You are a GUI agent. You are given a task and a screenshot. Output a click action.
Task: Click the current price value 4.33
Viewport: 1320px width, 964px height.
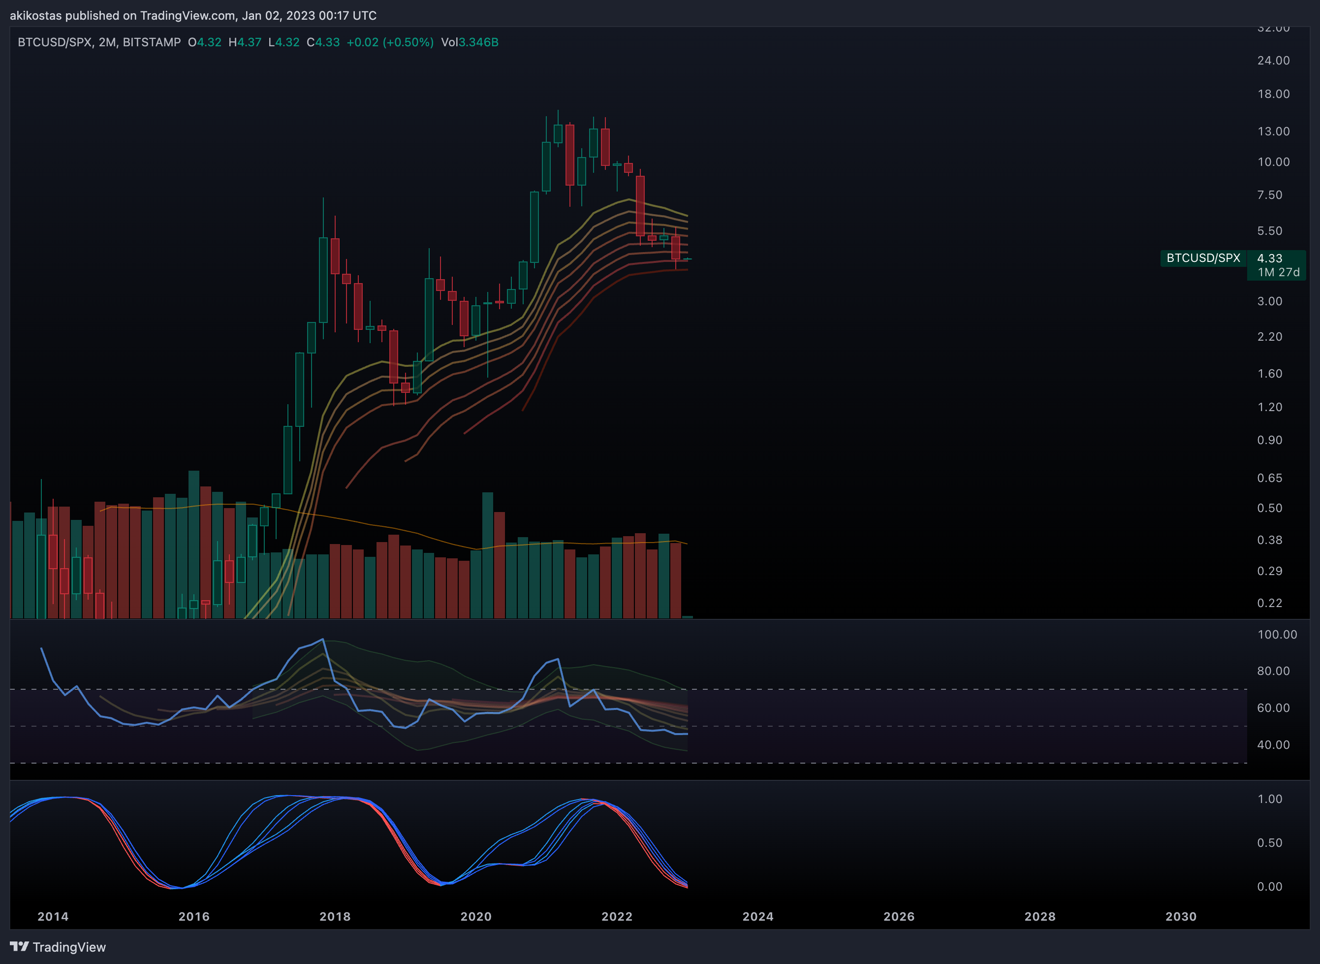[x=1270, y=258]
